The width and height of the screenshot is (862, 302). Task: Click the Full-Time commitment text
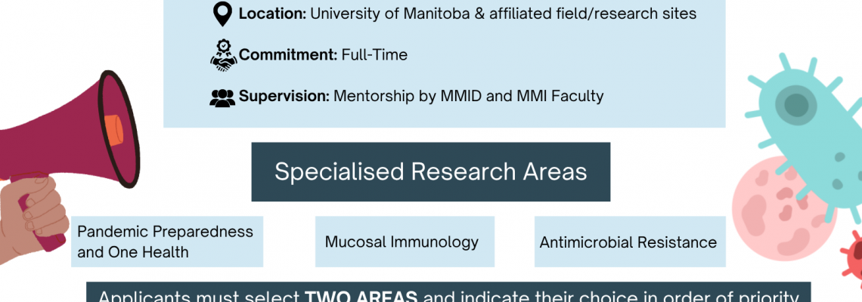point(374,54)
